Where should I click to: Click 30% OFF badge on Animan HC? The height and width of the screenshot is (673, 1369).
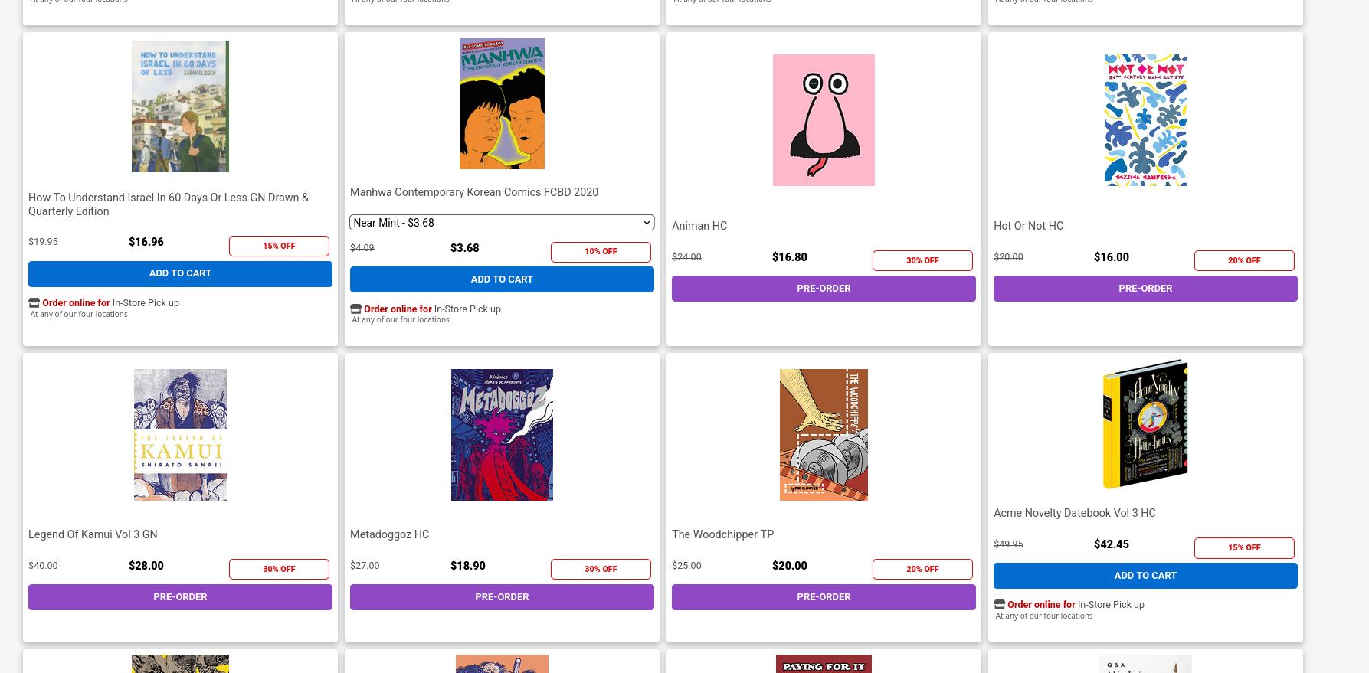pos(922,260)
